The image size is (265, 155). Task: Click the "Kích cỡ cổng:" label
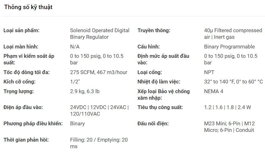(x=19, y=82)
